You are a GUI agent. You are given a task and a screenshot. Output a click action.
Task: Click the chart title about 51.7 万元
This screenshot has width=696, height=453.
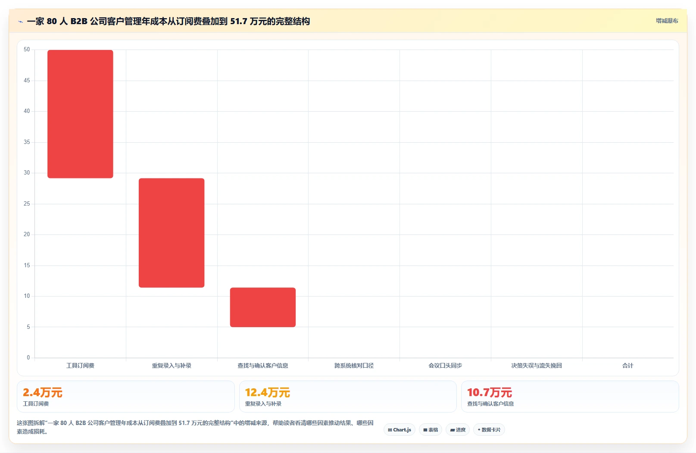[x=169, y=21]
